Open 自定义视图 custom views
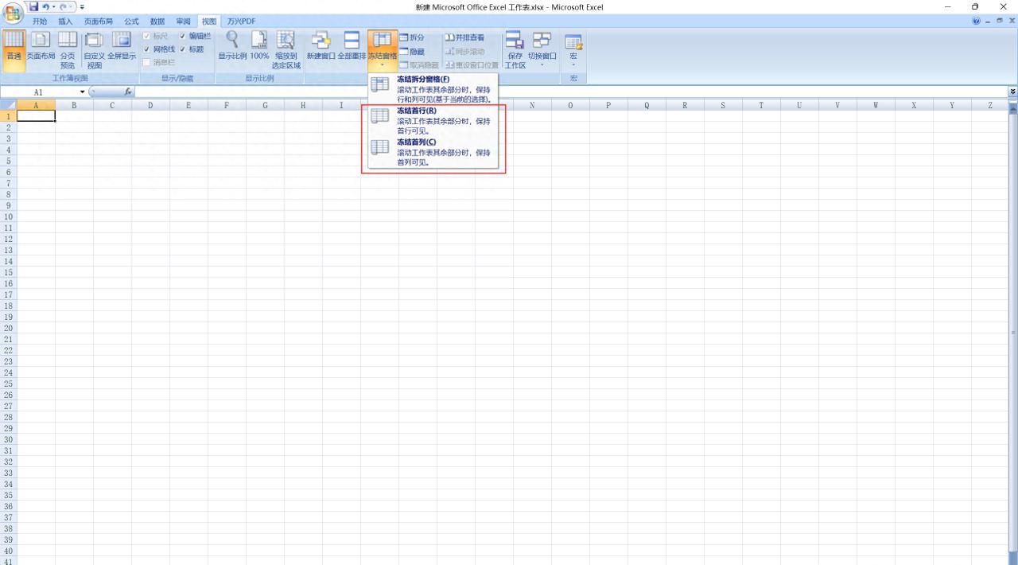This screenshot has width=1018, height=565. (95, 51)
